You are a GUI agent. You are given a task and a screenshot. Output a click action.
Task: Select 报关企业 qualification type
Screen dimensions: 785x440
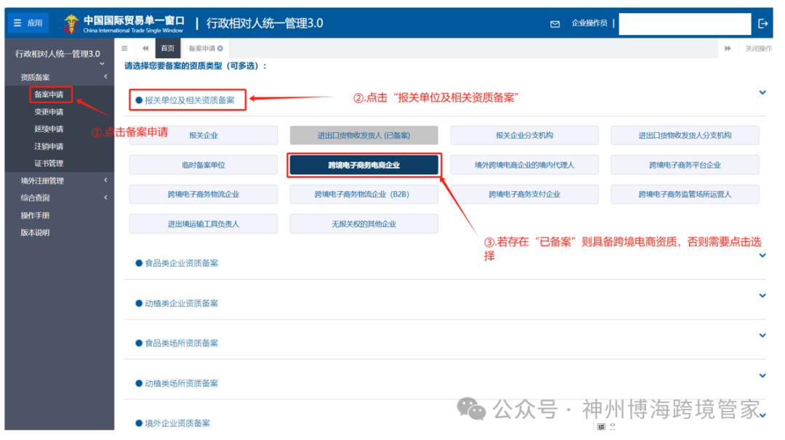[204, 135]
